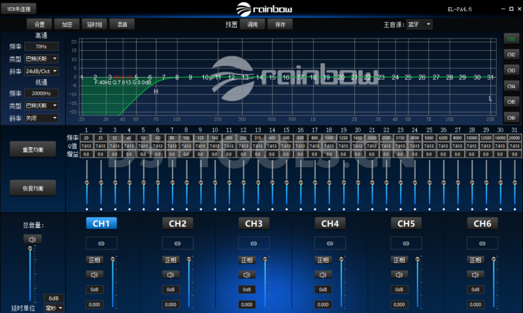Viewport: 523px width, 313px height.
Task: Switch graph to CH6 side tab
Action: click(x=511, y=118)
